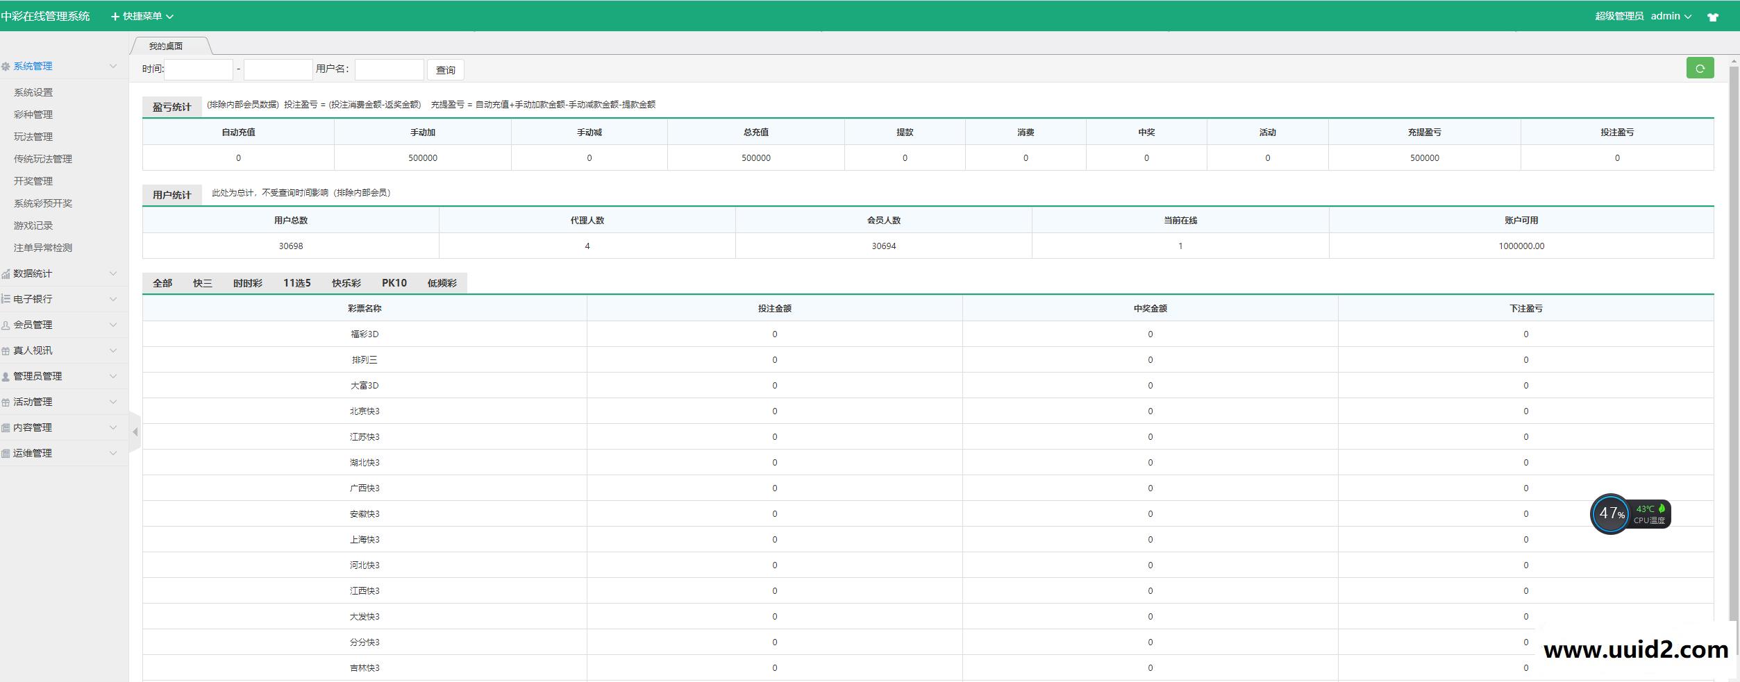
Task: Expand the 真人视讯 menu chevron
Action: tap(113, 350)
